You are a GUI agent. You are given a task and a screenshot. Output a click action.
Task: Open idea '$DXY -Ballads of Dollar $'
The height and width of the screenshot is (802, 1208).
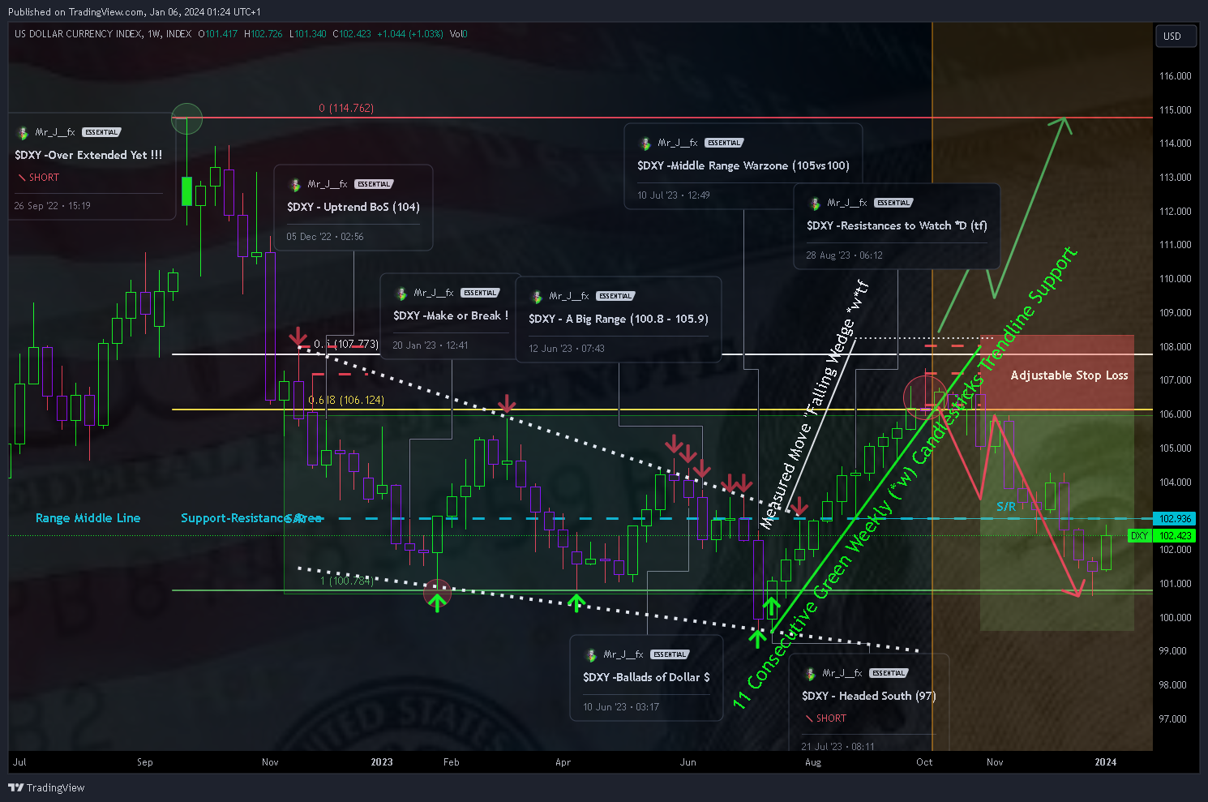pyautogui.click(x=646, y=677)
